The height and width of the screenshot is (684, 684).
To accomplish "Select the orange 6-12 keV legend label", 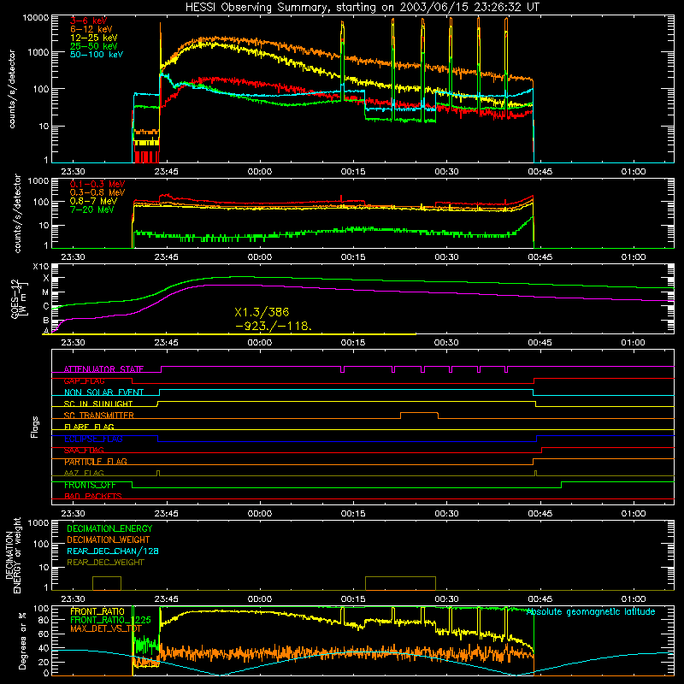I will click(91, 29).
